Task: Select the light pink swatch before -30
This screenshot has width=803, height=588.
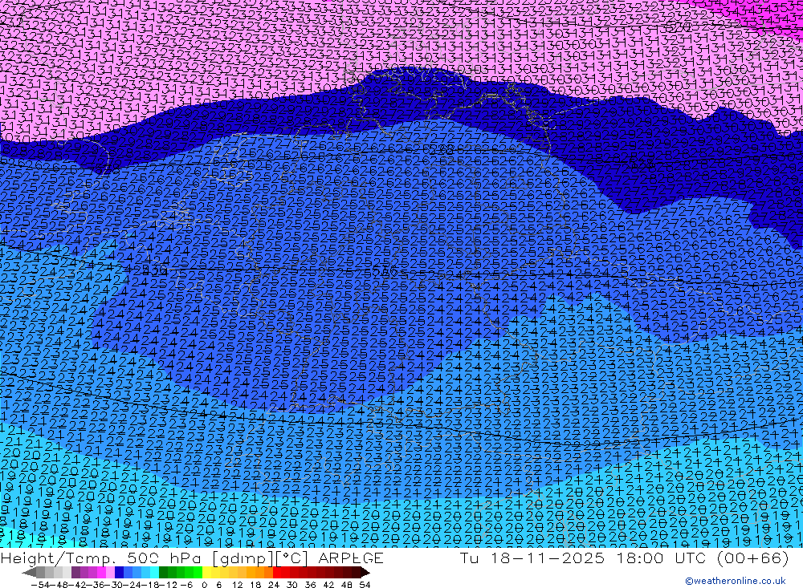Action: [110, 572]
